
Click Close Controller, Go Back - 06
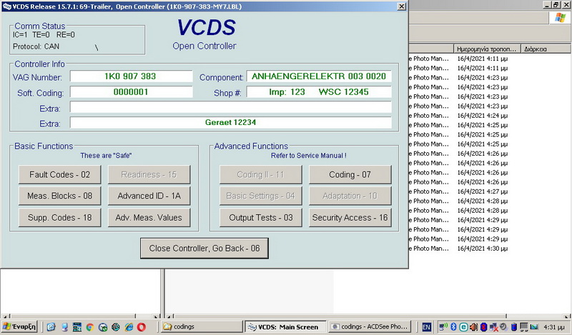click(x=204, y=249)
